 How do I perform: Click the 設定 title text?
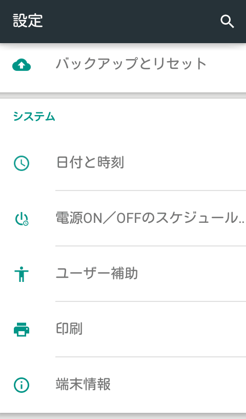tap(28, 21)
